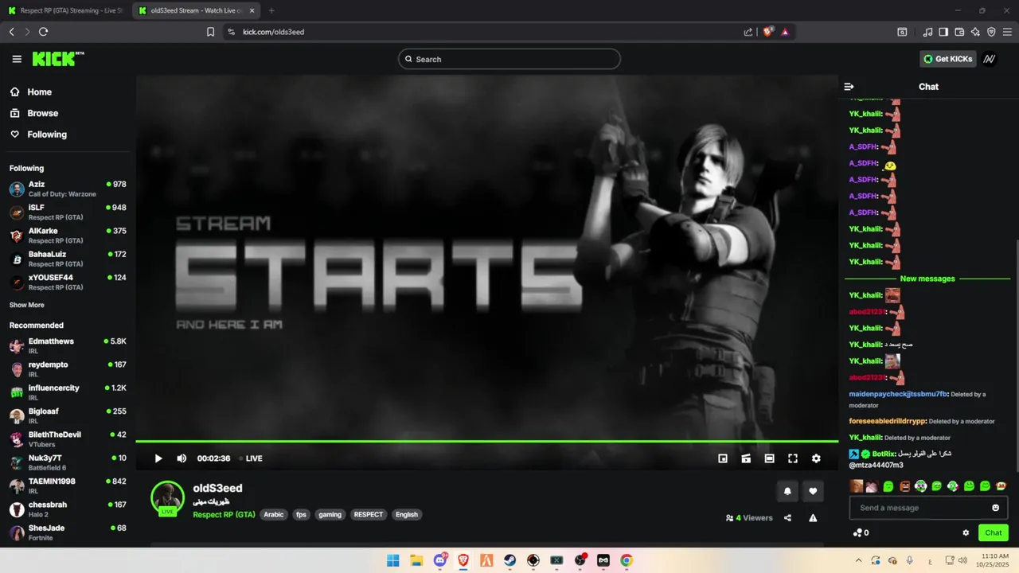Viewport: 1019px width, 573px height.
Task: Expand Following list with Show More
Action: [27, 305]
